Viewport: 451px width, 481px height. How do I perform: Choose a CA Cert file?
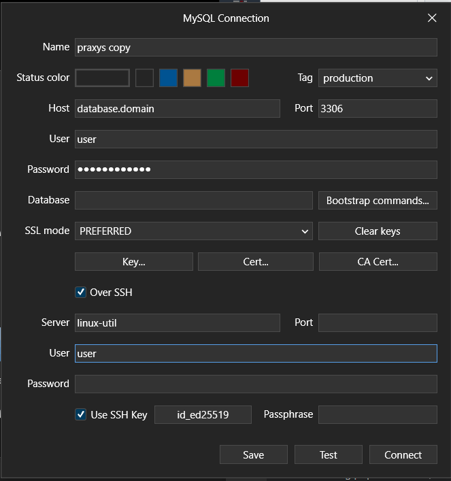point(378,262)
